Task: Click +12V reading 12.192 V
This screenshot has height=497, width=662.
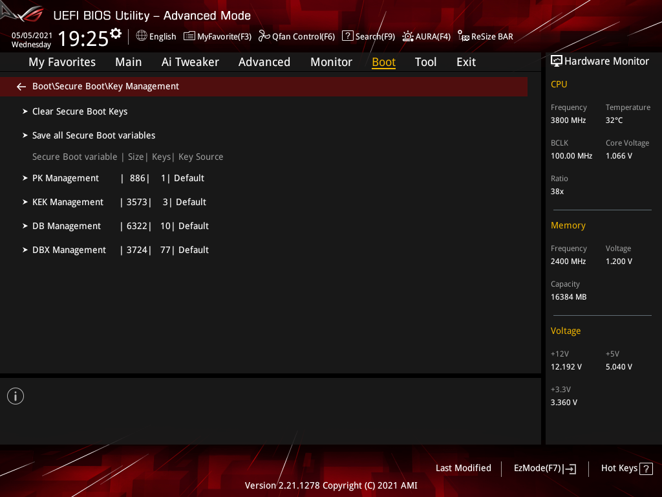Action: click(x=566, y=367)
